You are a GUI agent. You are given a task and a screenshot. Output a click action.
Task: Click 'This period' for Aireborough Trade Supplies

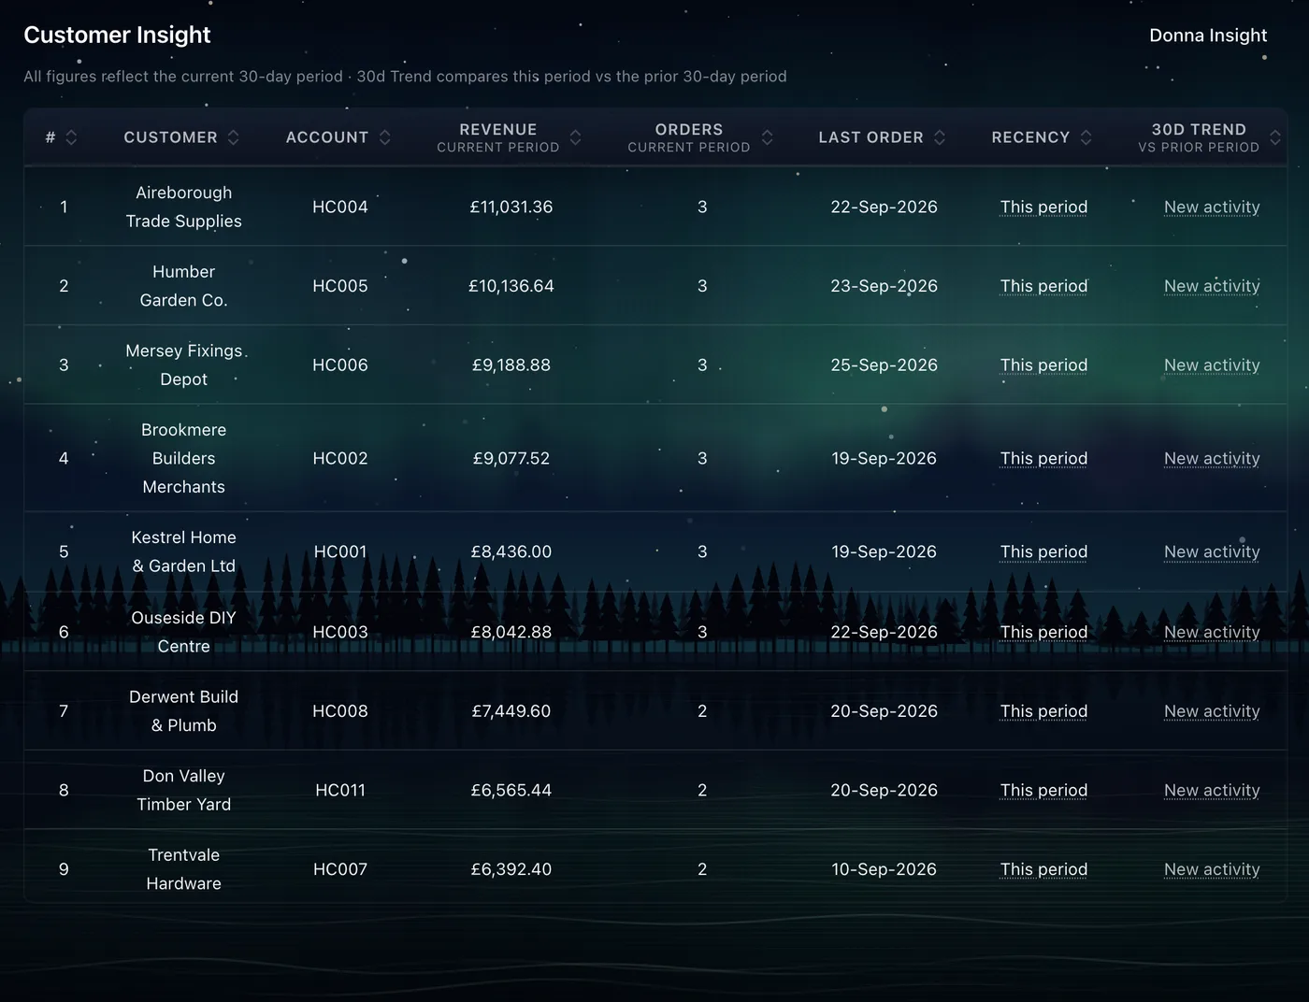tap(1043, 207)
